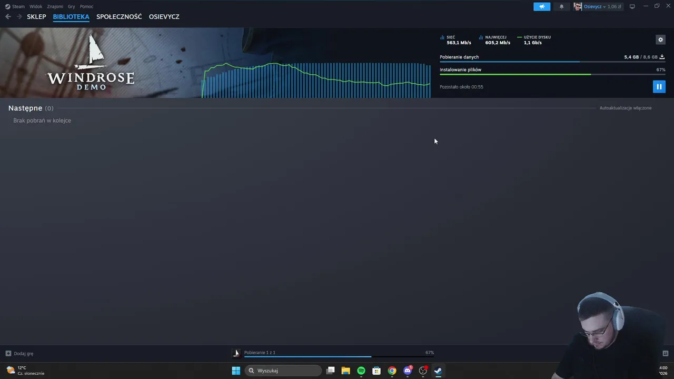Click the SIEĆ 563,1 Mb/s stat
674x379 pixels.
tap(455, 40)
